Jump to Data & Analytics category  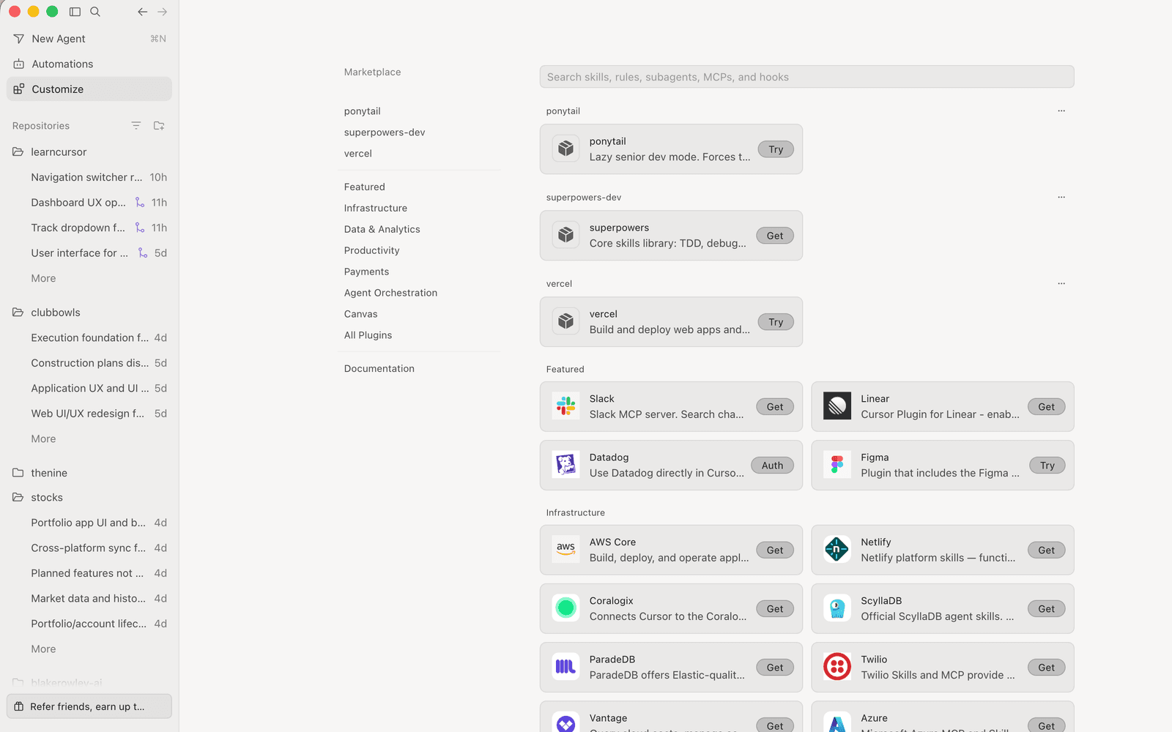click(x=382, y=230)
